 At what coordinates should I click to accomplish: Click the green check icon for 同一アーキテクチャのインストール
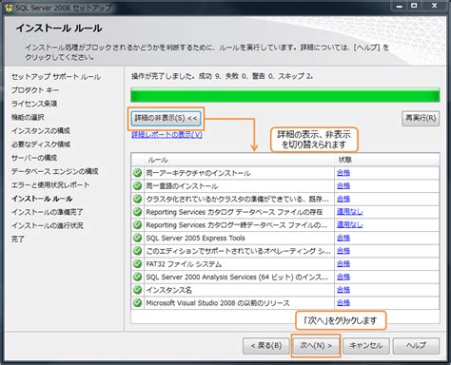coord(137,173)
